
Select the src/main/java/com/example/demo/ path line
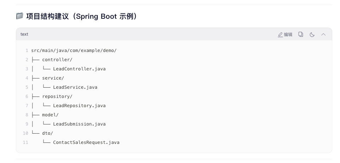click(x=74, y=51)
